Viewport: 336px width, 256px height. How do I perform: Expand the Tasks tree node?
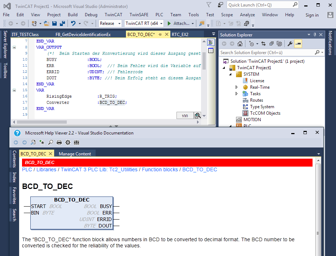237,94
